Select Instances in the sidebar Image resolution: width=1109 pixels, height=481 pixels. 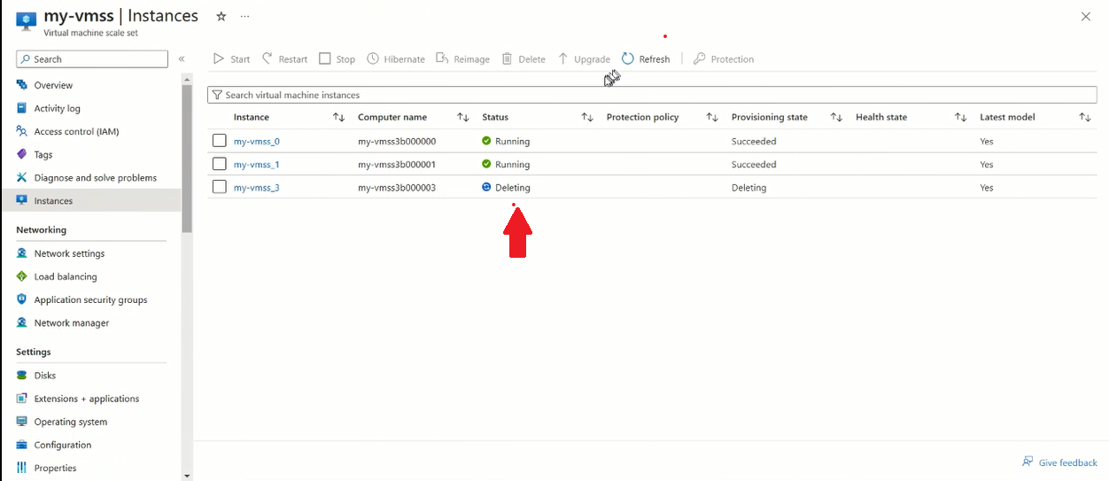pos(91,200)
